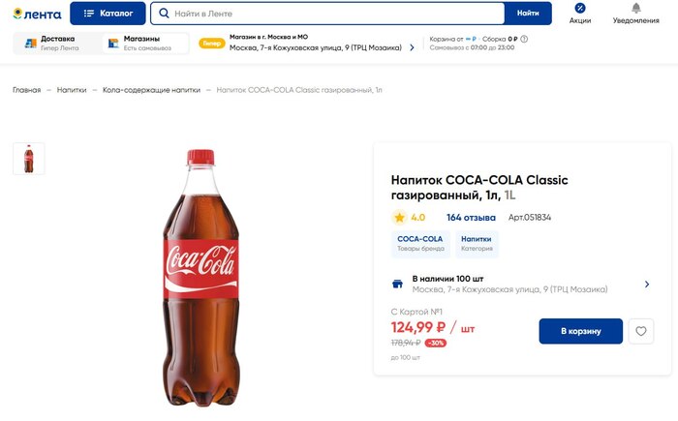Open Кола-содержащие напитки breadcrumb
Image resolution: width=678 pixels, height=421 pixels.
151,90
